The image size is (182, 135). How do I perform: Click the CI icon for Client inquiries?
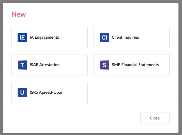coord(104,37)
